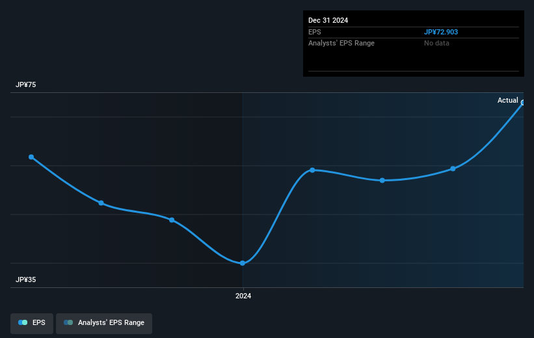This screenshot has width=534, height=338.
Task: Click the Actual label near line end
Action: pos(507,100)
